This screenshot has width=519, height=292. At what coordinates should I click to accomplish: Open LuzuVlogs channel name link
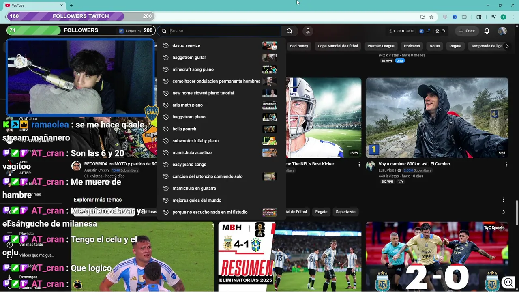point(387,170)
